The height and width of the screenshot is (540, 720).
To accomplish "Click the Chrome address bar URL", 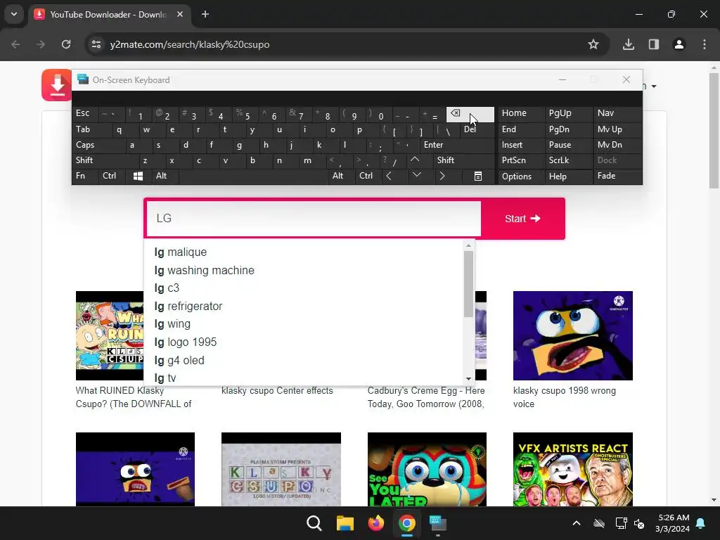I will click(x=190, y=44).
